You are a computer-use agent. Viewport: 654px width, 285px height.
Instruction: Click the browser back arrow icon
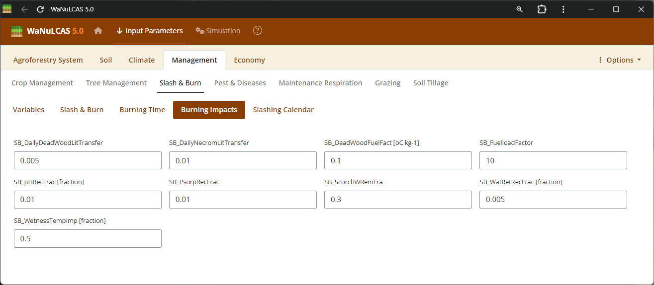[24, 9]
